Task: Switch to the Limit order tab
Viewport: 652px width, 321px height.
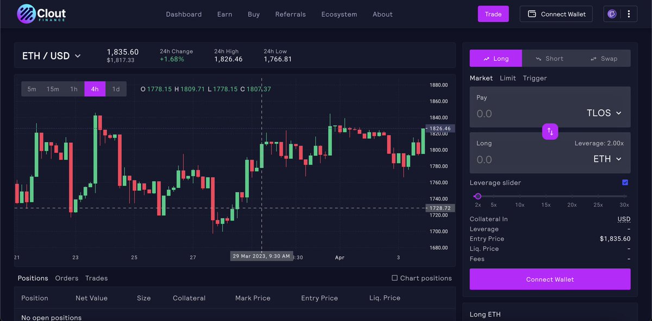Action: point(507,78)
